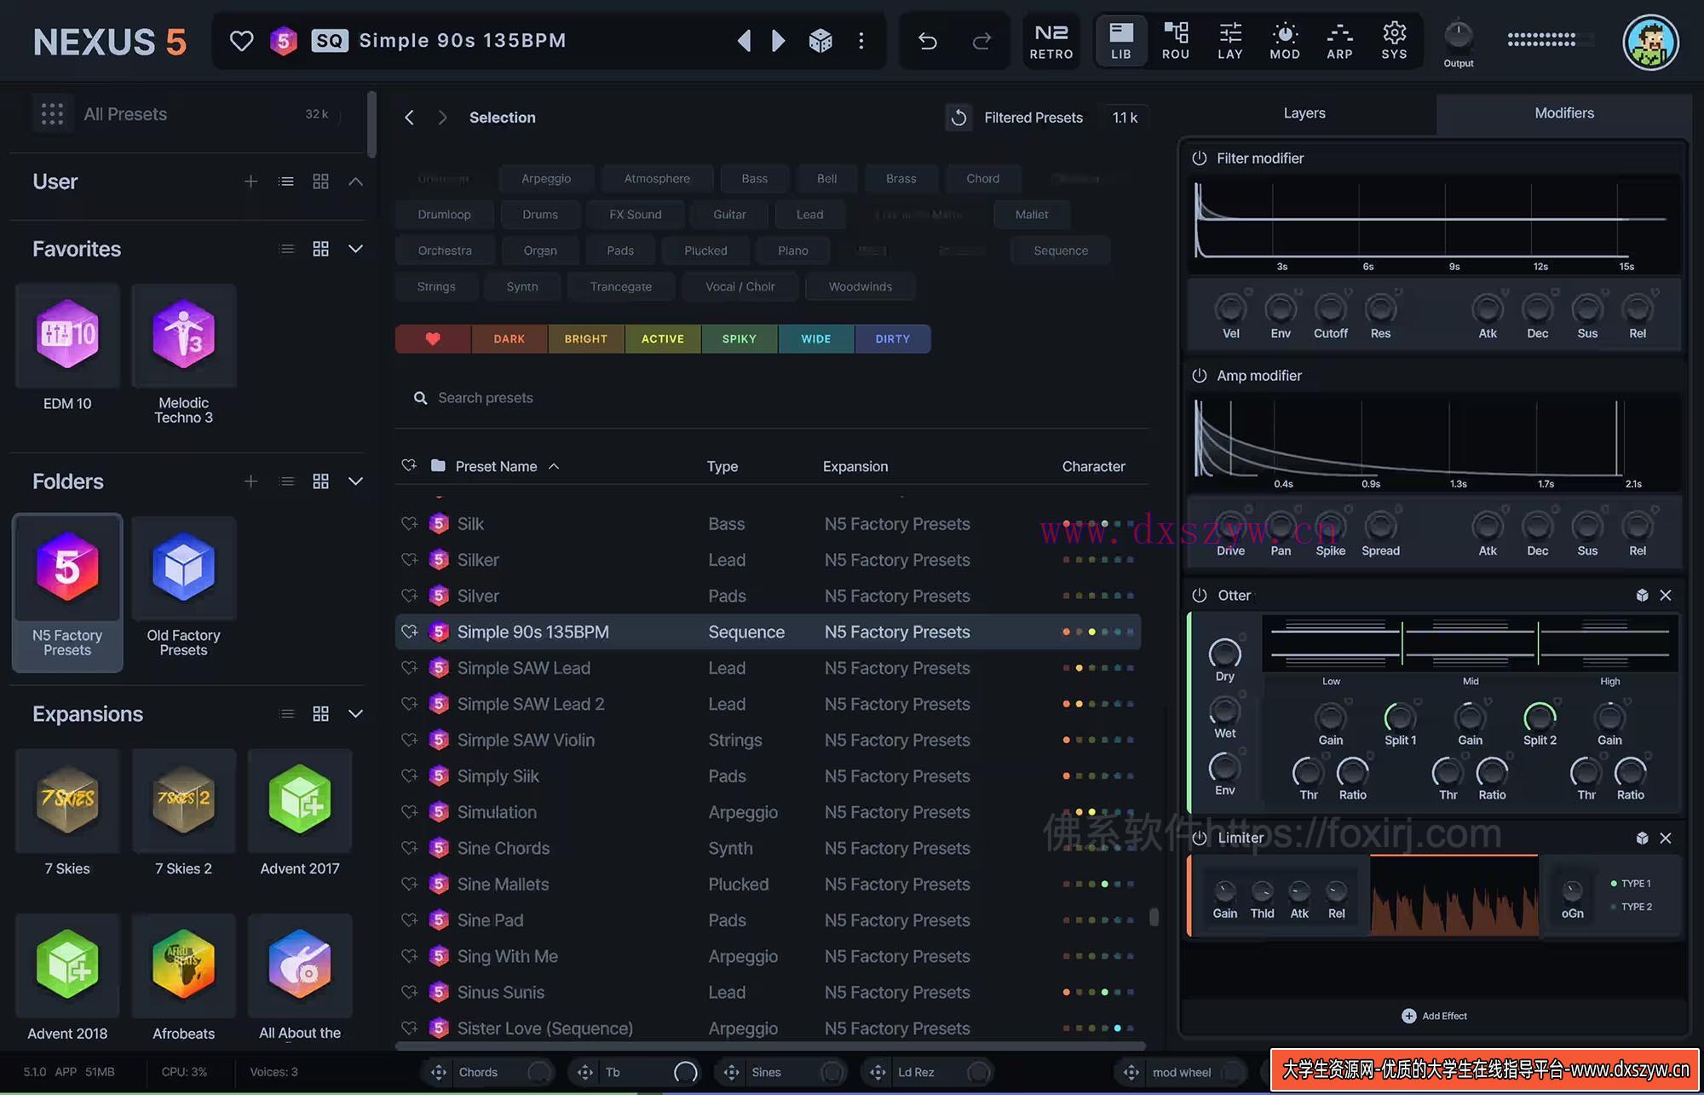Randomize the Otter effect with dice icon

coord(1642,596)
